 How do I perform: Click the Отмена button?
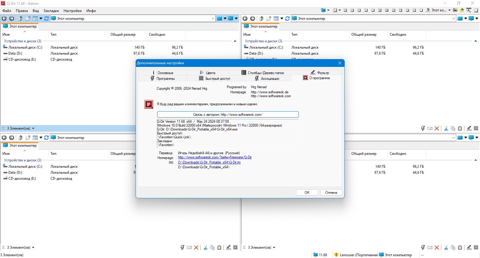coord(331,193)
